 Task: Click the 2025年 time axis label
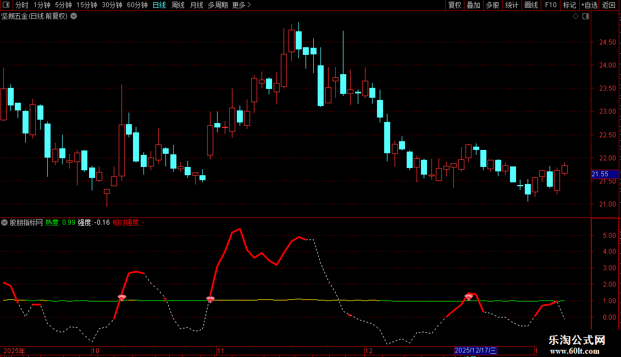14,350
